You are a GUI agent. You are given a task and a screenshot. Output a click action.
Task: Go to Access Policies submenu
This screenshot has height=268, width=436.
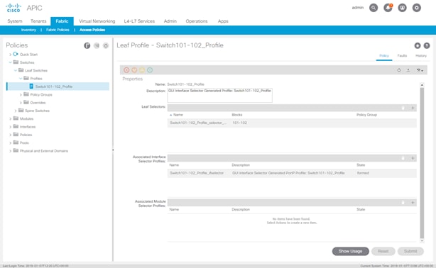[x=92, y=30]
